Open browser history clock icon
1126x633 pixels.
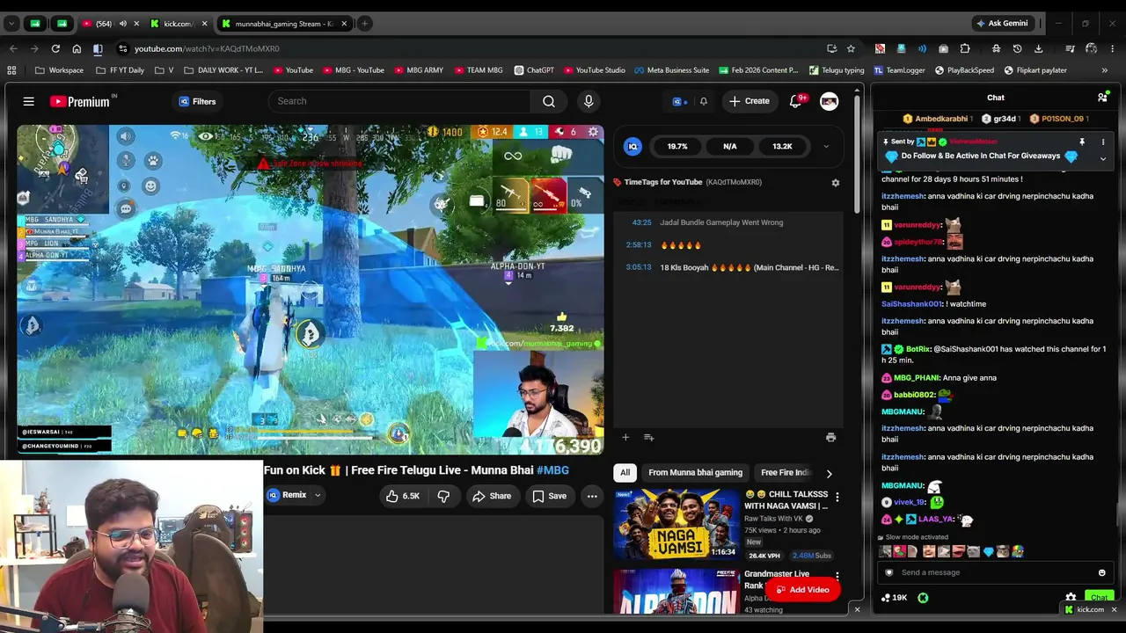coord(1017,48)
